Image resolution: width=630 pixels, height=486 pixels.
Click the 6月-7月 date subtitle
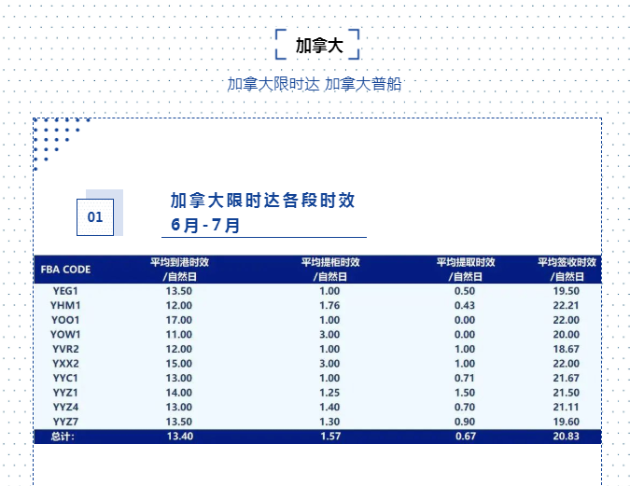click(205, 225)
